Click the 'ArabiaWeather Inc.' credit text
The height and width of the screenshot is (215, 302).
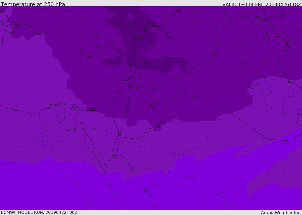coord(281,213)
